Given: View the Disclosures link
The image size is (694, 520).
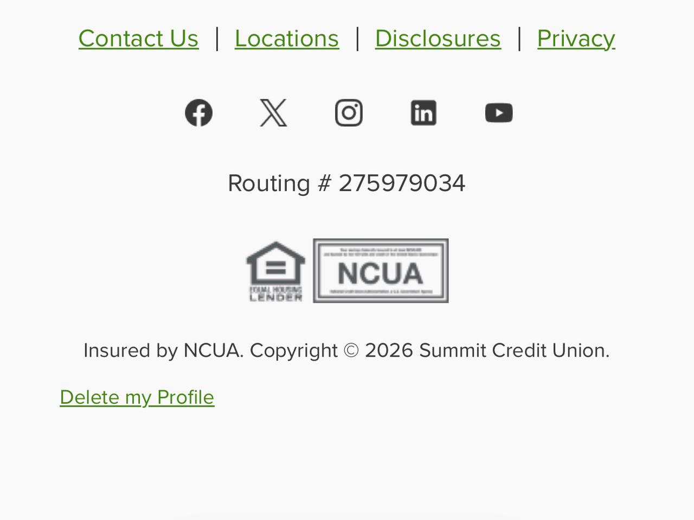Looking at the screenshot, I should click(x=438, y=39).
